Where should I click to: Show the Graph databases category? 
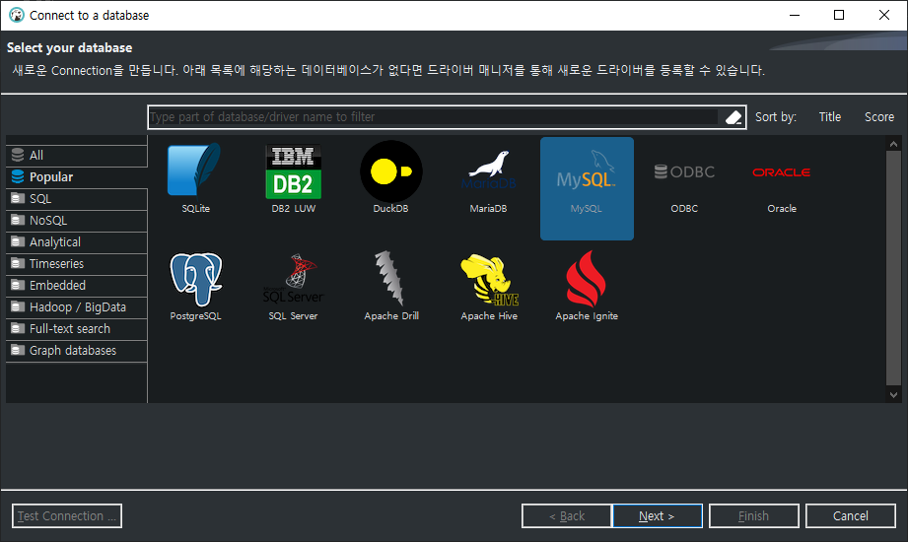click(77, 351)
